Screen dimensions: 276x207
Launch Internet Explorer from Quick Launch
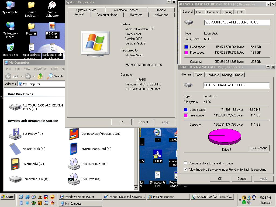click(27, 197)
